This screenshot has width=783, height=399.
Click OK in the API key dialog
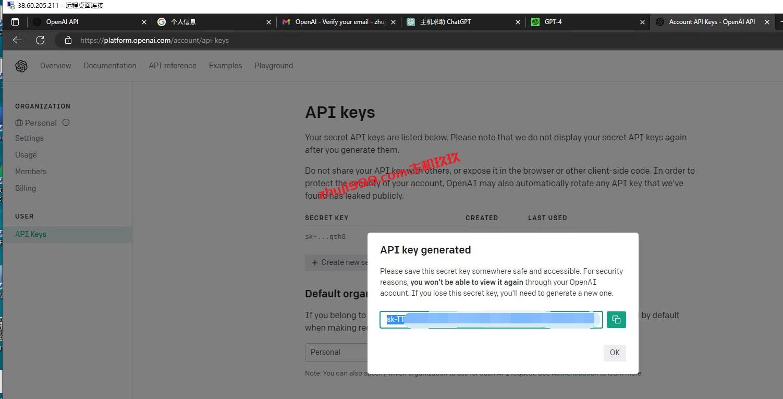coord(615,353)
